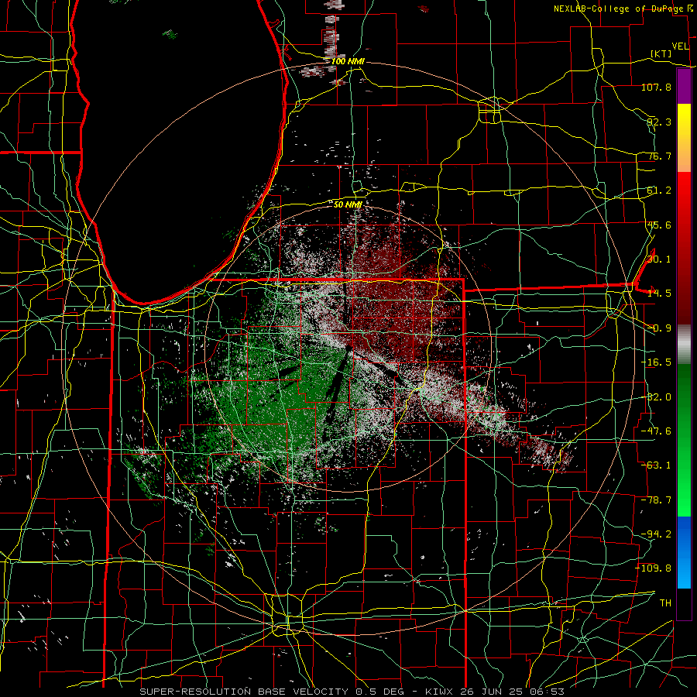Screen dimensions: 697x697
Task: Click the "TH" label beside the color bar
Action: [x=665, y=603]
